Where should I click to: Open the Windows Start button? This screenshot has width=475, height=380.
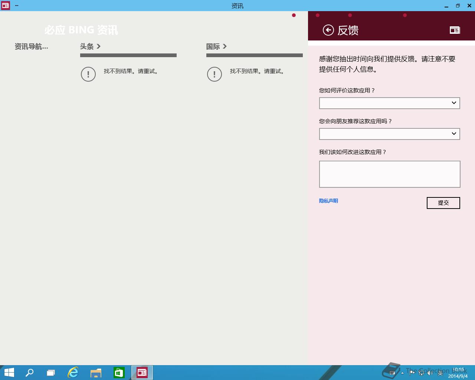9,373
